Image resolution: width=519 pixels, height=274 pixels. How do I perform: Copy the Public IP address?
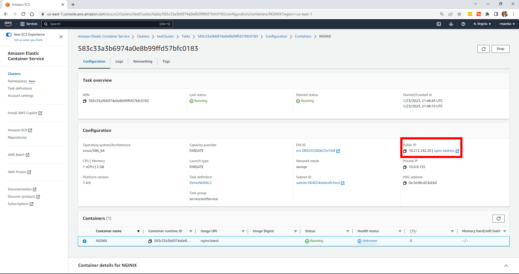pos(405,151)
